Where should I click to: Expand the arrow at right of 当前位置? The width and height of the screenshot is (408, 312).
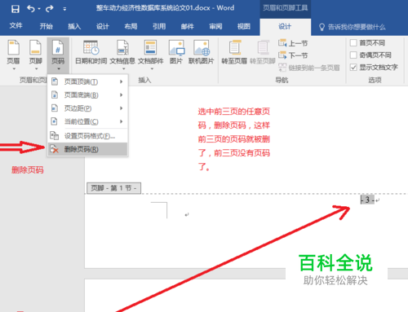122,121
